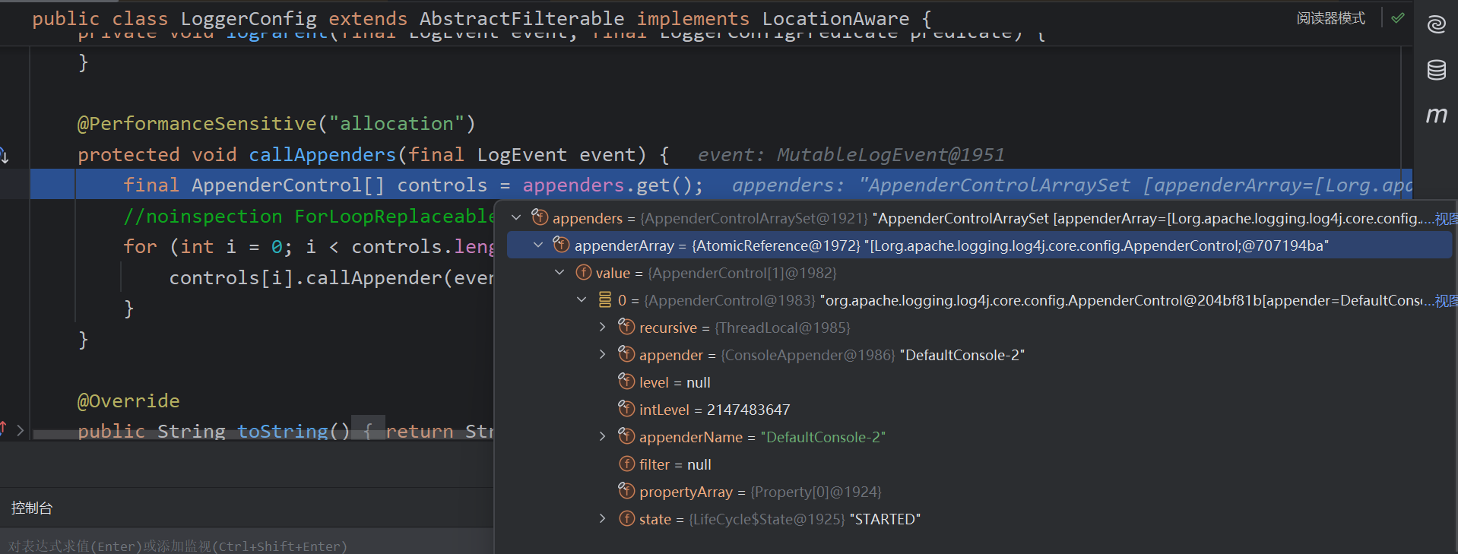
Task: Click the field icon beside level
Action: [x=626, y=381]
